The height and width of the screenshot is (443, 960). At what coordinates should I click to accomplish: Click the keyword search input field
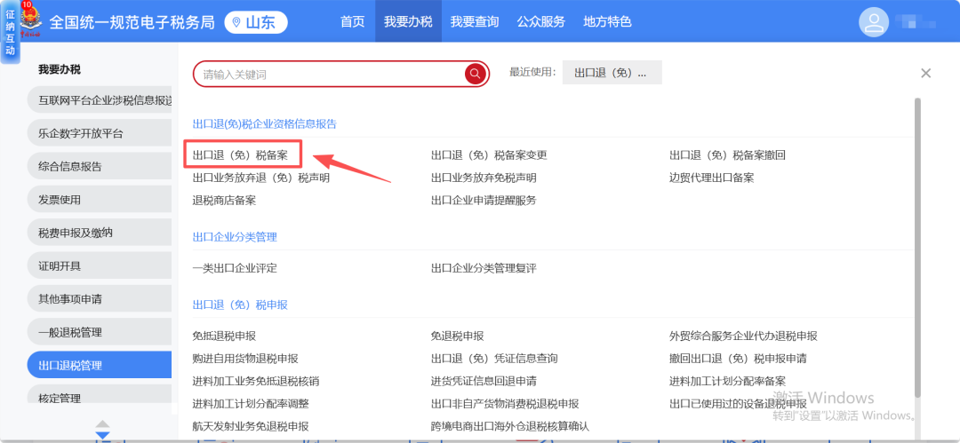(x=331, y=75)
